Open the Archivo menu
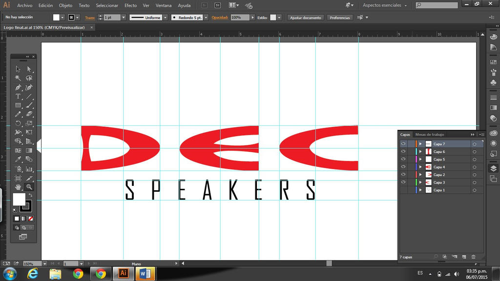This screenshot has width=500, height=281. (x=25, y=5)
